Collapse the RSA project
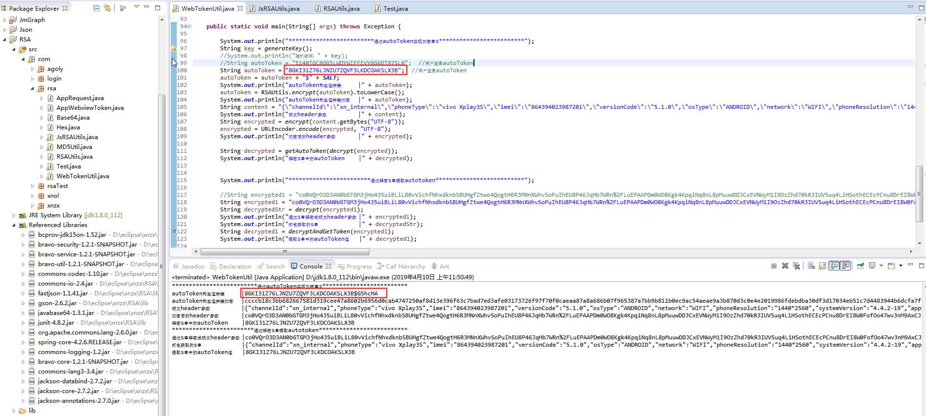The width and height of the screenshot is (926, 416). click(x=5, y=40)
